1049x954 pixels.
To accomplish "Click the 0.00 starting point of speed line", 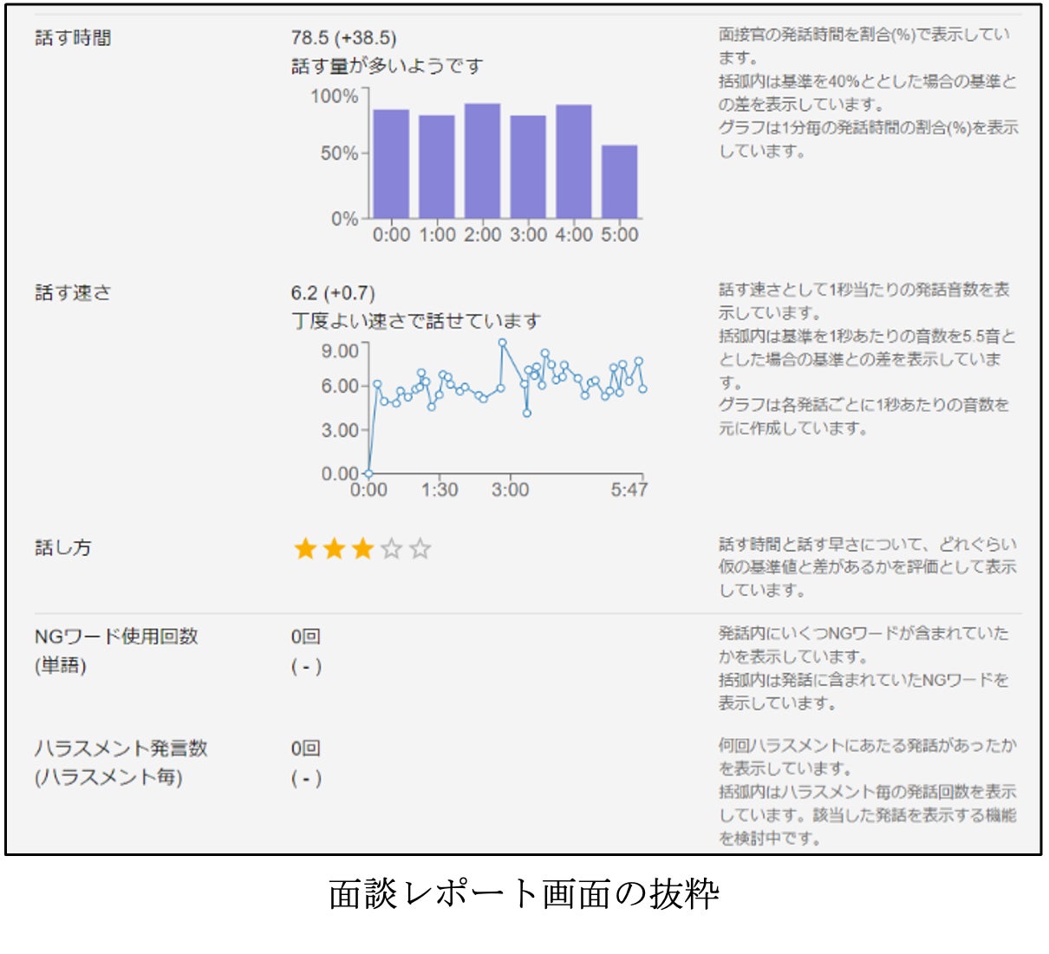I will tap(368, 474).
